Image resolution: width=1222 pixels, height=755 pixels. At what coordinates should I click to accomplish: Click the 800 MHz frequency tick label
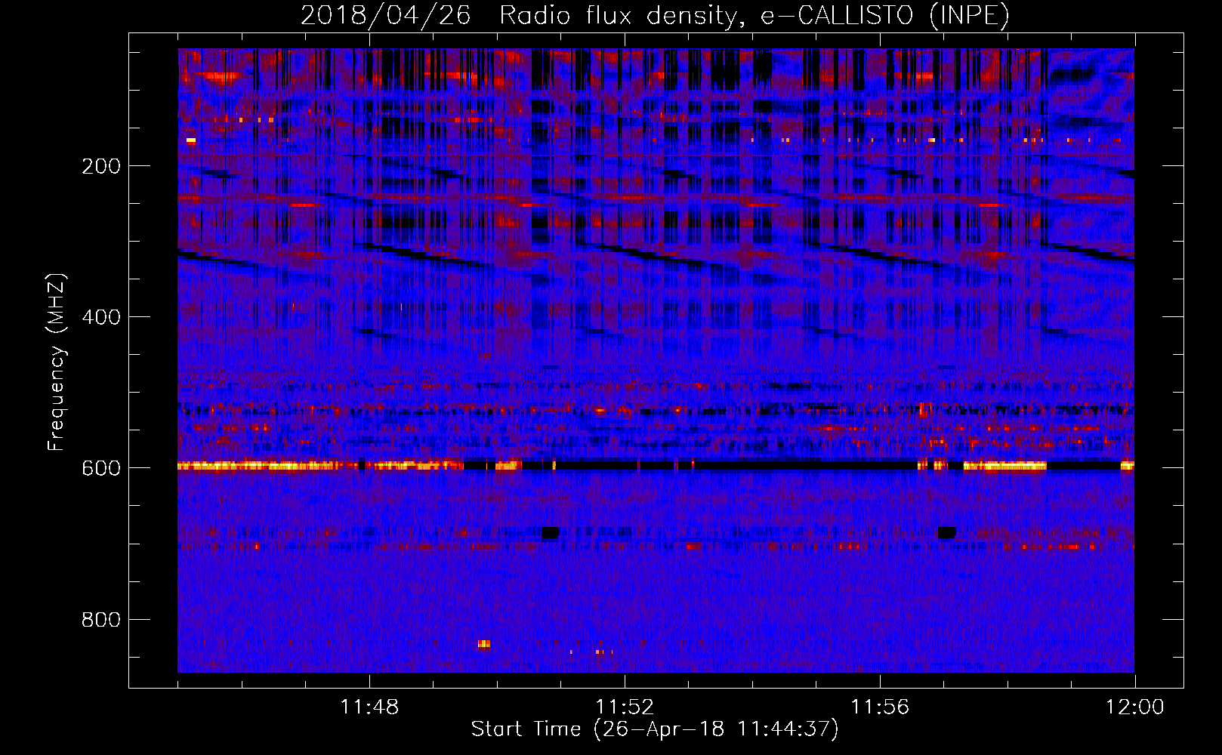101,620
